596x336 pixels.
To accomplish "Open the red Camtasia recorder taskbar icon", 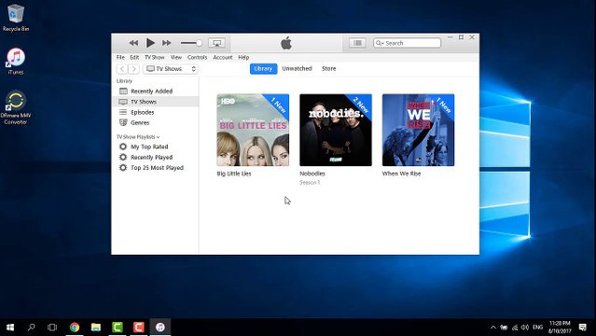I will coord(139,328).
